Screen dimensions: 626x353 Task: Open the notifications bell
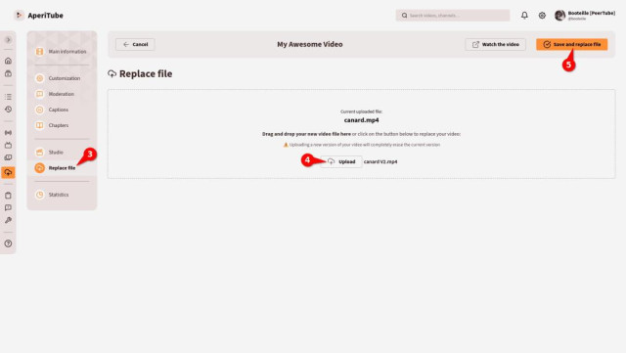[524, 16]
